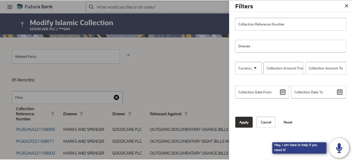Sort the Drawer column
This screenshot has height=160, width=352.
click(x=130, y=113)
